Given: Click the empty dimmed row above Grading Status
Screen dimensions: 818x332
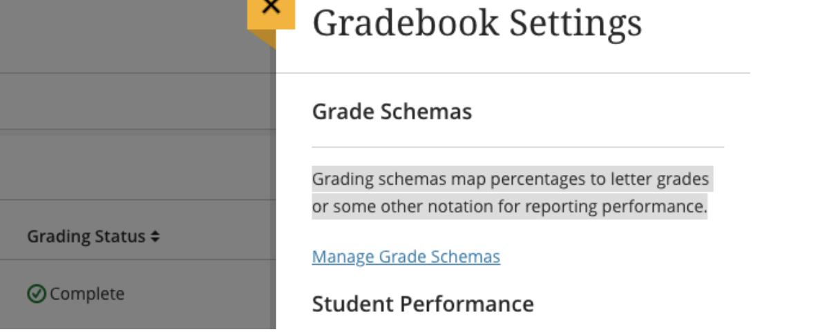Looking at the screenshot, I should tap(137, 167).
